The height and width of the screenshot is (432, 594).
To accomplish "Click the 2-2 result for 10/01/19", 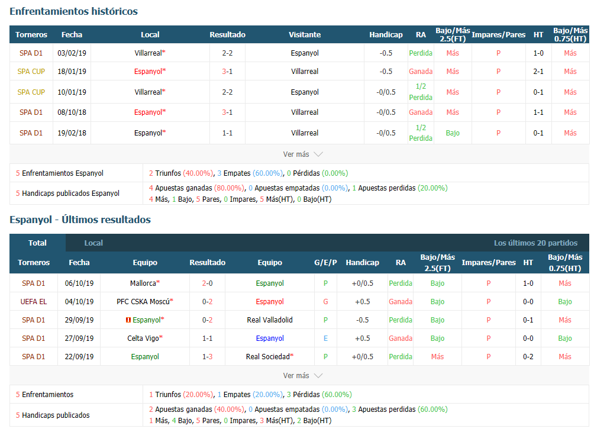I will click(227, 92).
